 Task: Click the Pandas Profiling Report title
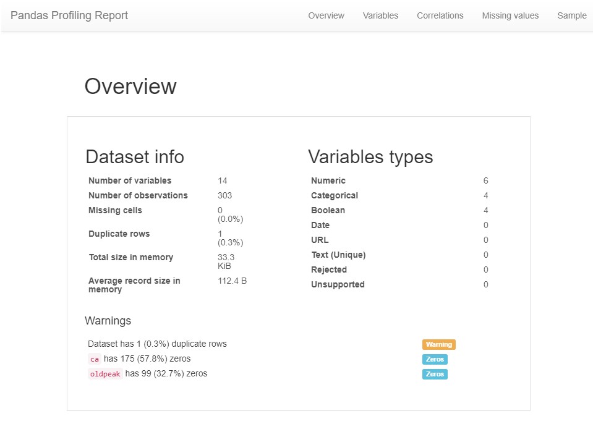(x=68, y=15)
